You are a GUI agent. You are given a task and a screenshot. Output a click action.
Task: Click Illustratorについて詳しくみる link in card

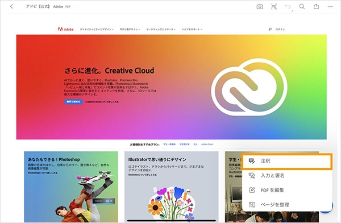pyautogui.click(x=143, y=175)
